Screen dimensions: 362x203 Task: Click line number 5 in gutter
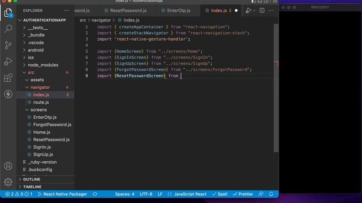87,51
